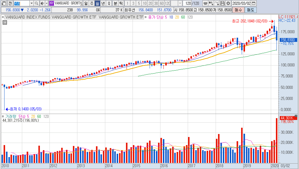The width and height of the screenshot is (299, 169).
Task: Click the 20-period MA legend value
Action: pos(177,17)
